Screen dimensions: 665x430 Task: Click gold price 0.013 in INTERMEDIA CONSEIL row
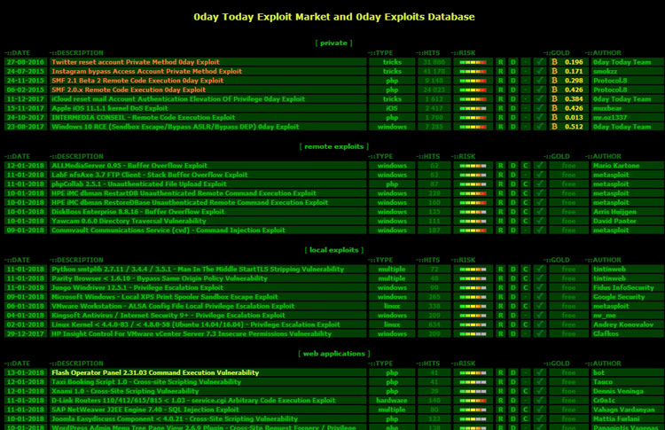tap(574, 117)
